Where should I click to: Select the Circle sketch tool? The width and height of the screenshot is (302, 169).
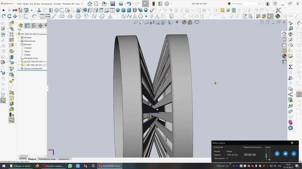tap(78, 16)
